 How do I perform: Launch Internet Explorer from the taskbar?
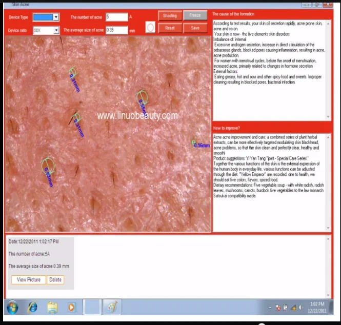33,308
